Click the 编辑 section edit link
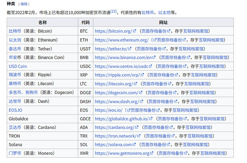The image size is (247, 163). [x=24, y=4]
